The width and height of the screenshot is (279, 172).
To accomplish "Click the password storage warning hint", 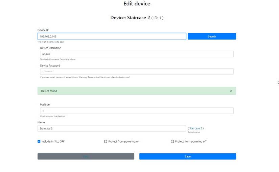I will 85,77.
